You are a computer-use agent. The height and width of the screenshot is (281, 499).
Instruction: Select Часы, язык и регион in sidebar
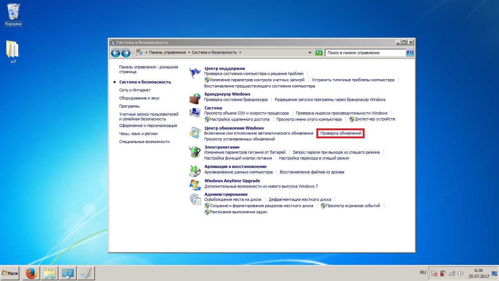pos(138,134)
